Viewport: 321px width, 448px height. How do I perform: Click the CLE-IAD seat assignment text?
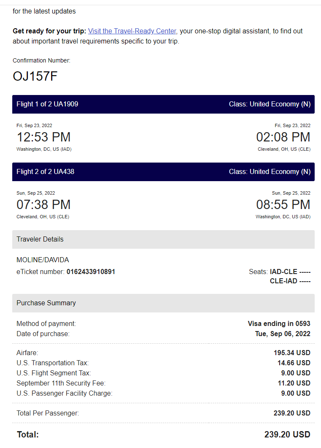coord(290,281)
